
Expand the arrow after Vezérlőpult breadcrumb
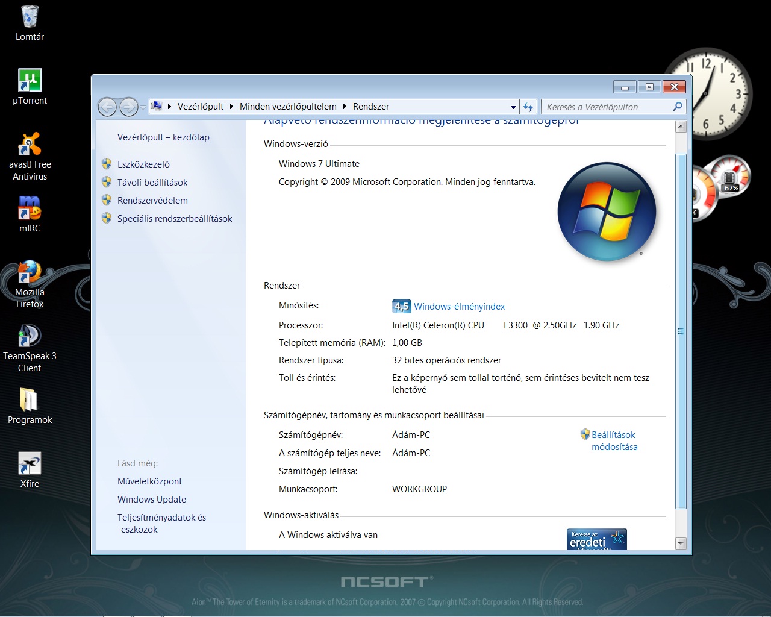coord(231,107)
